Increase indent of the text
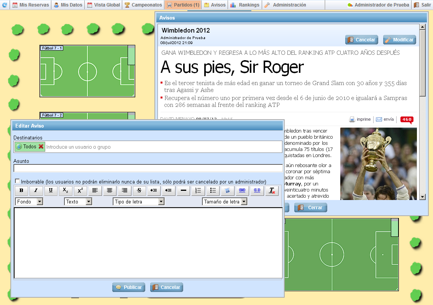Image resolution: width=433 pixels, height=305 pixels. [x=154, y=190]
